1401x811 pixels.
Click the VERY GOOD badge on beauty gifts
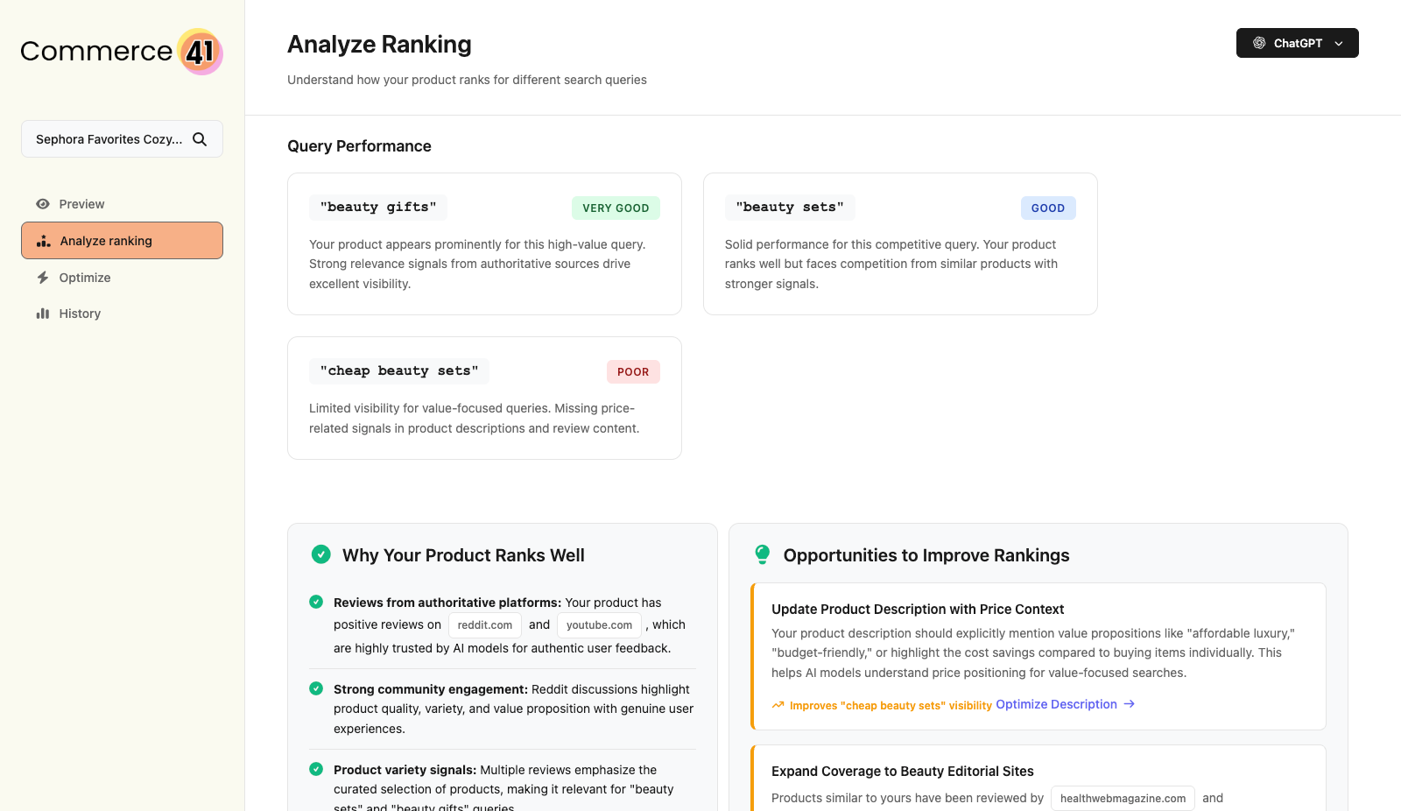(616, 208)
